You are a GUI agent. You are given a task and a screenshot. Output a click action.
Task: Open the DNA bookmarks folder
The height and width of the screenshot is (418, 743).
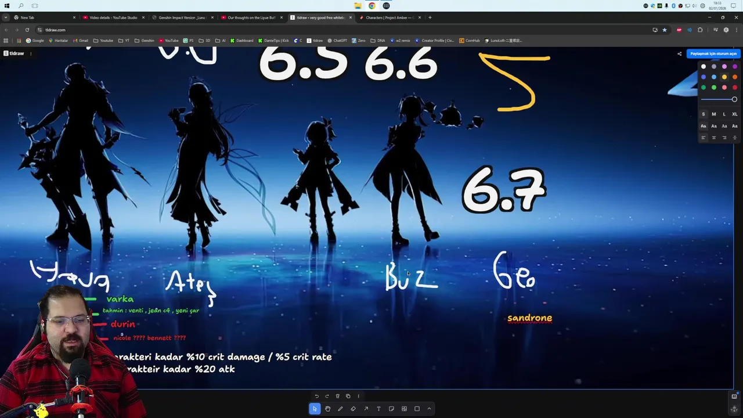(378, 41)
